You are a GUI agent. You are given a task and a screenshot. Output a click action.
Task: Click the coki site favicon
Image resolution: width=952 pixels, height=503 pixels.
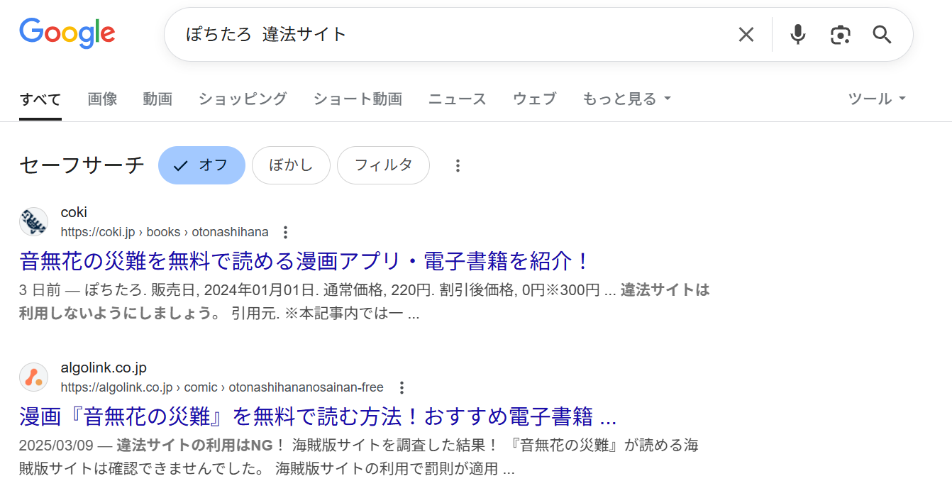click(33, 221)
